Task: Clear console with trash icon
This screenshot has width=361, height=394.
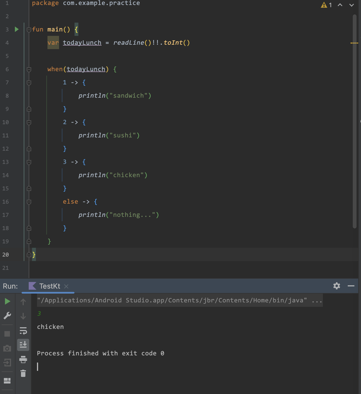Action: click(23, 373)
